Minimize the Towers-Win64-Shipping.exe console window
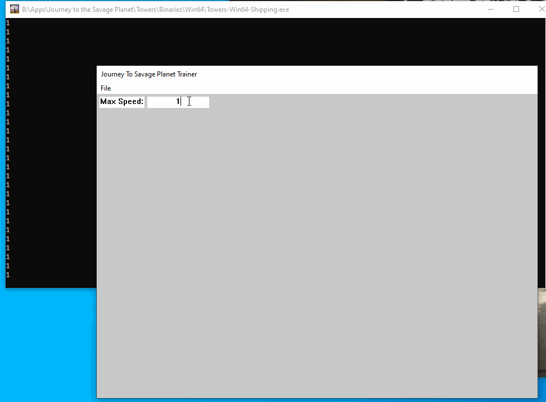 tap(491, 10)
